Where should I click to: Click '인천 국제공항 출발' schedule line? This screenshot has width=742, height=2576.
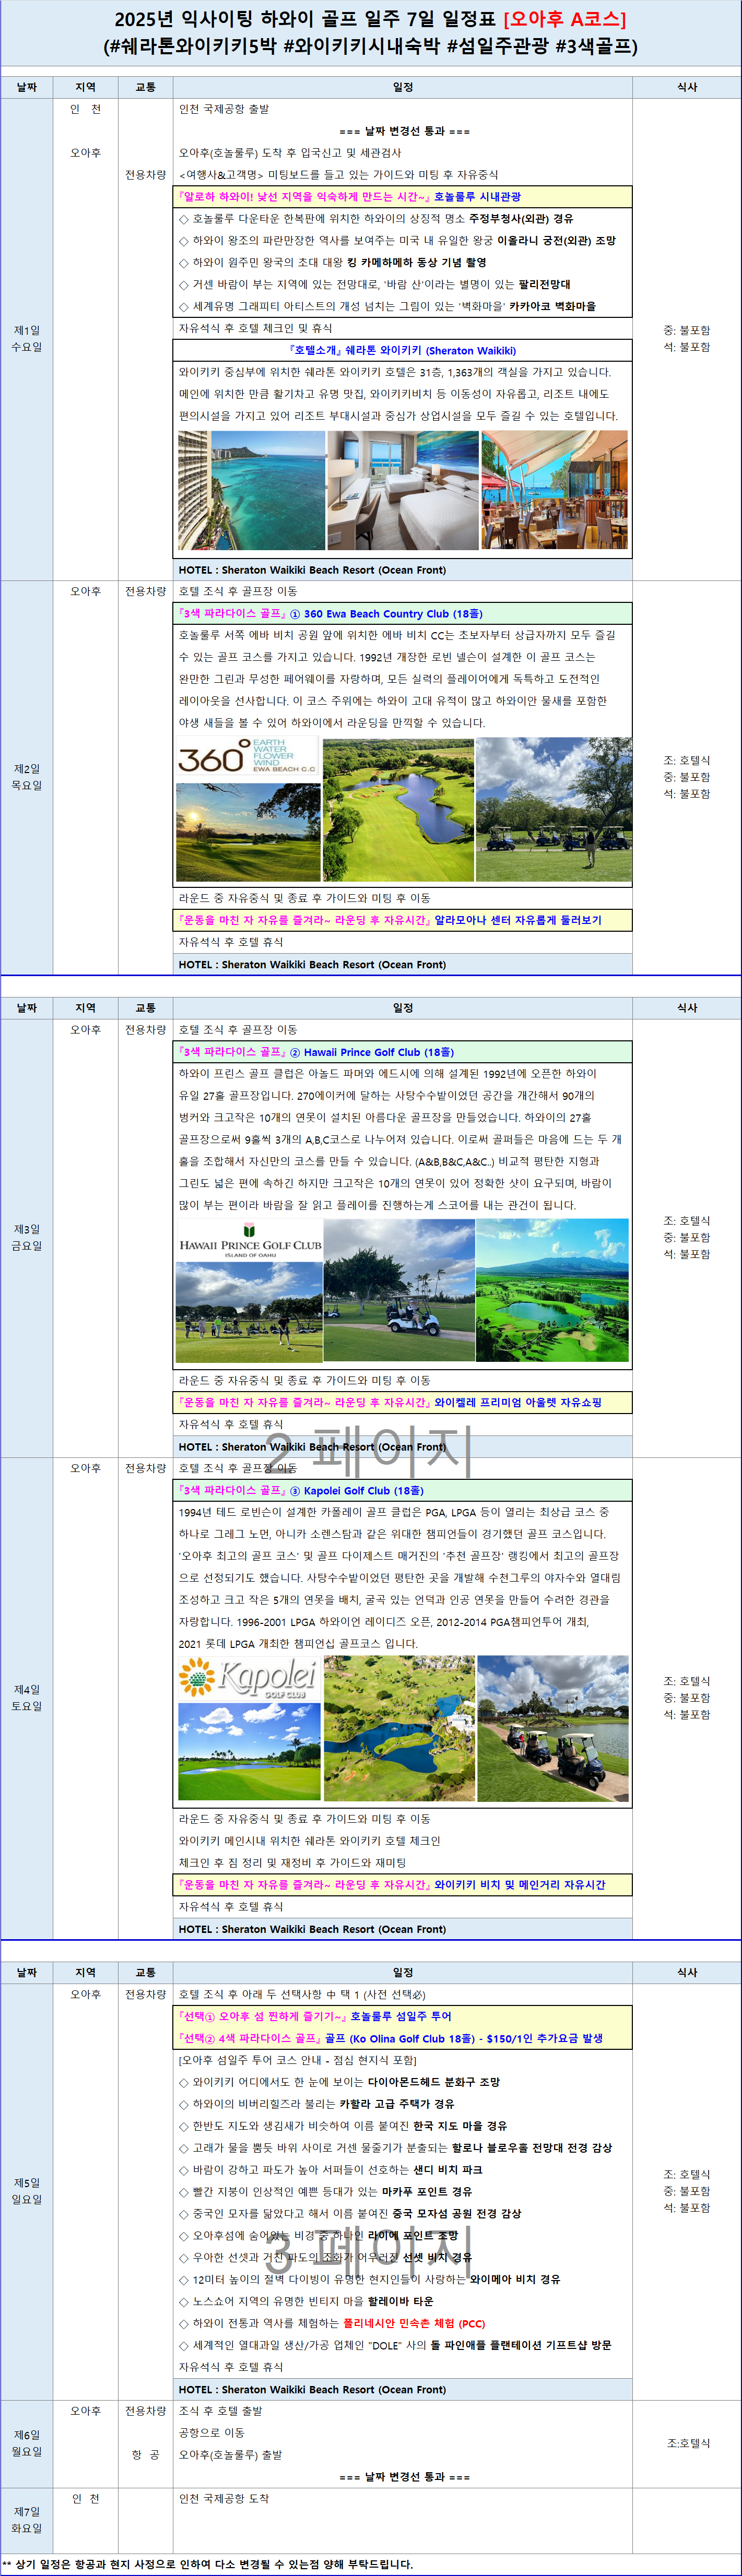(224, 109)
